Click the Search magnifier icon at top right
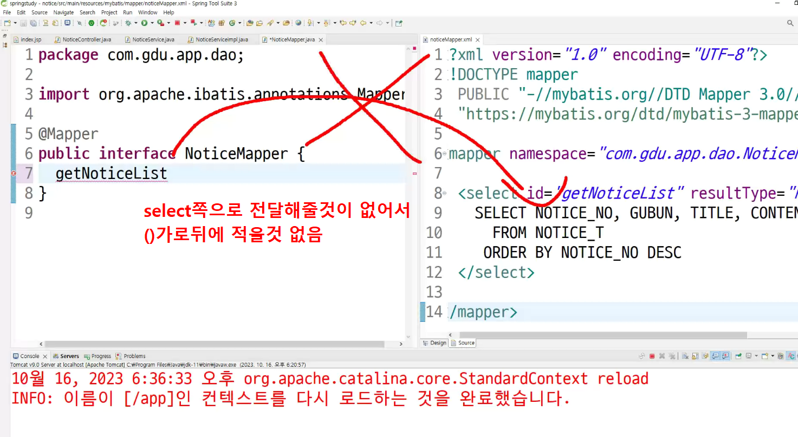798x437 pixels. point(790,23)
